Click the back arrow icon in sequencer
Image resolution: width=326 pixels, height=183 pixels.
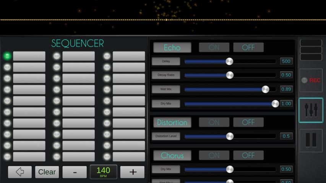20,172
